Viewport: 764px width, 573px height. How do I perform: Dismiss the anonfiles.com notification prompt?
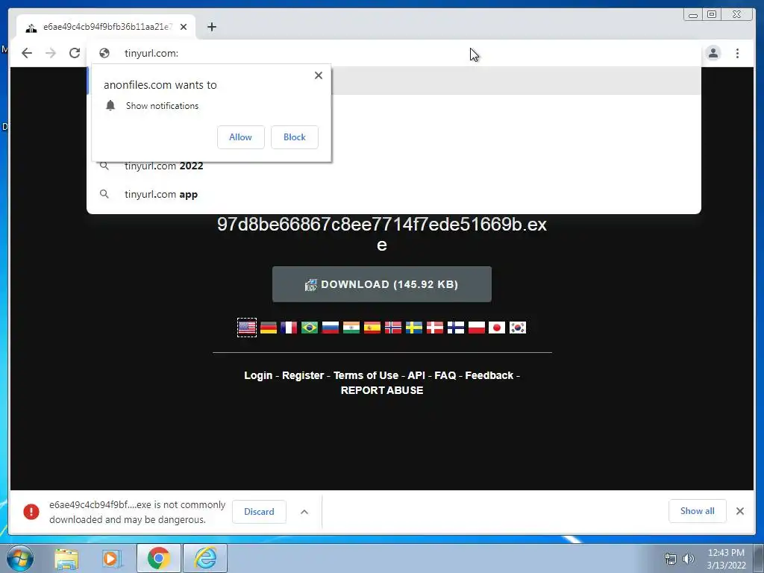click(319, 75)
